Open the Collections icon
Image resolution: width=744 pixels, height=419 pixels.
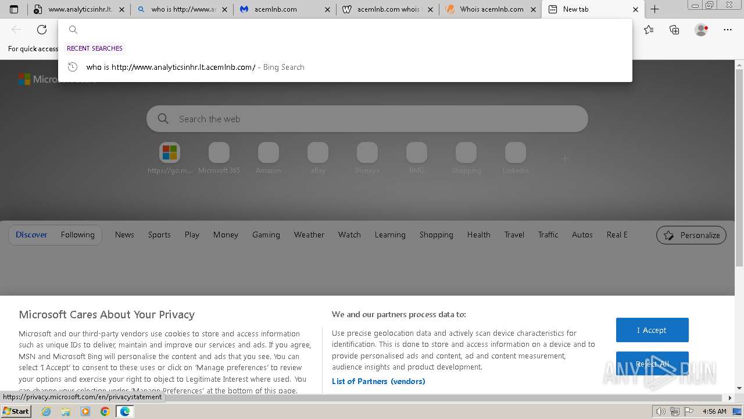click(x=674, y=30)
